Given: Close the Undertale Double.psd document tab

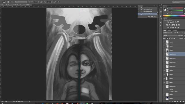Looking at the screenshot, I should click(x=31, y=5).
